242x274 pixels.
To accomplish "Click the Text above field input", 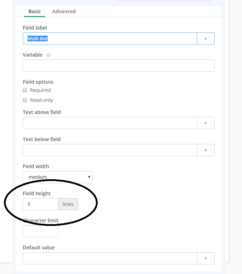I will [110, 123].
